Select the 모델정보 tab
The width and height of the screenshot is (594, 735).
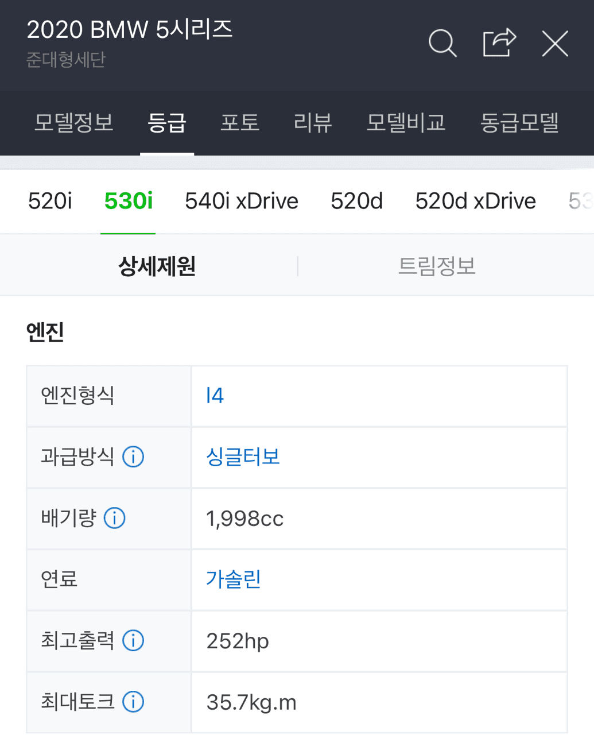tap(73, 123)
